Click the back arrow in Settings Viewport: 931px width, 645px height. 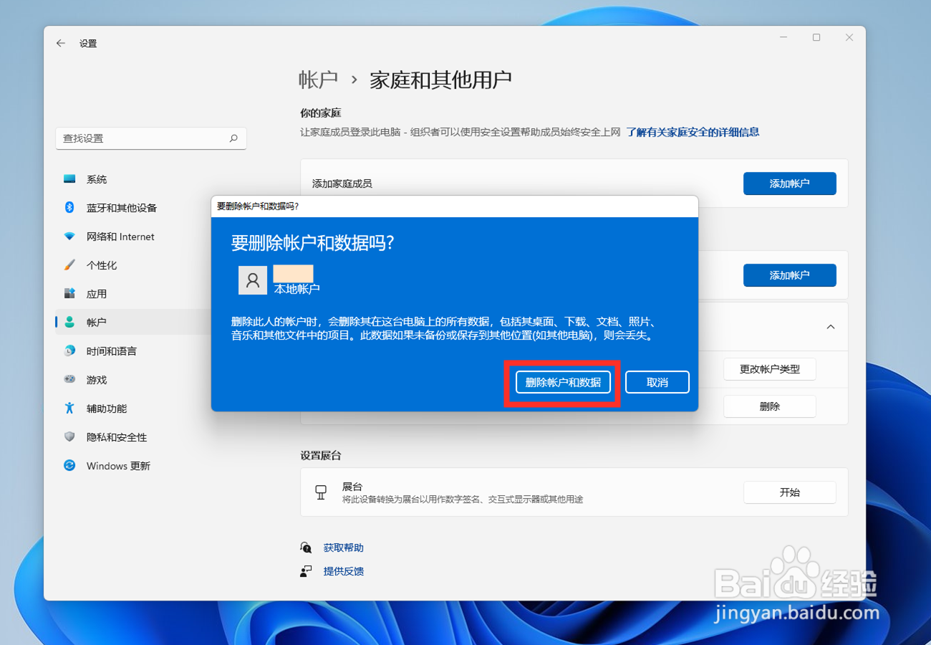[x=61, y=44]
